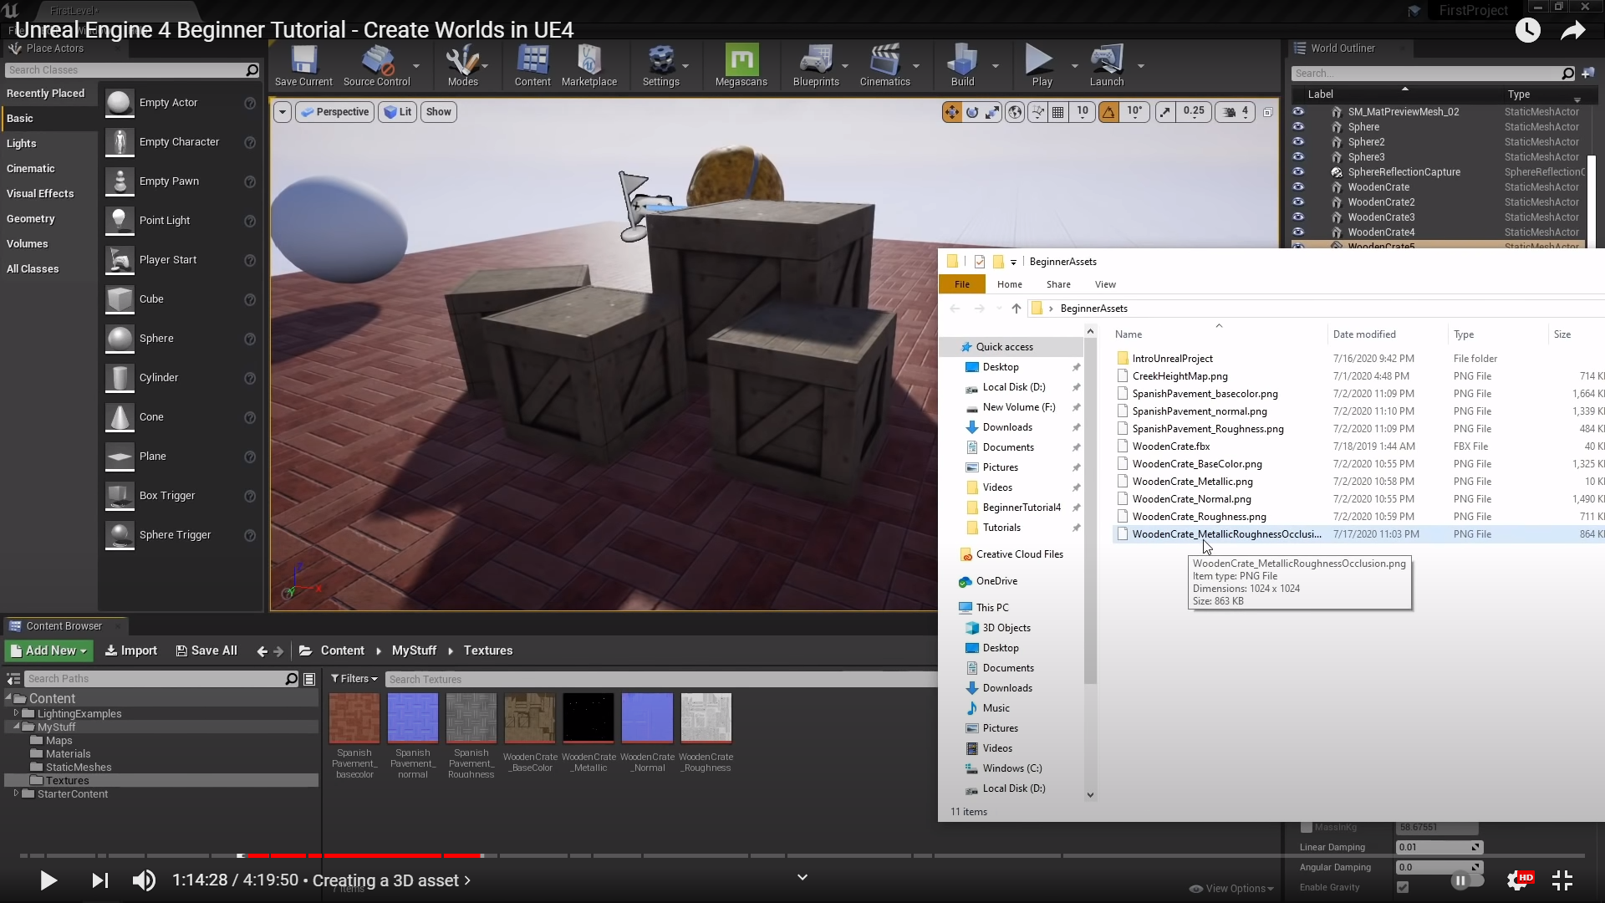Toggle the Enable Gravity checkbox
The image size is (1605, 903).
(1403, 887)
